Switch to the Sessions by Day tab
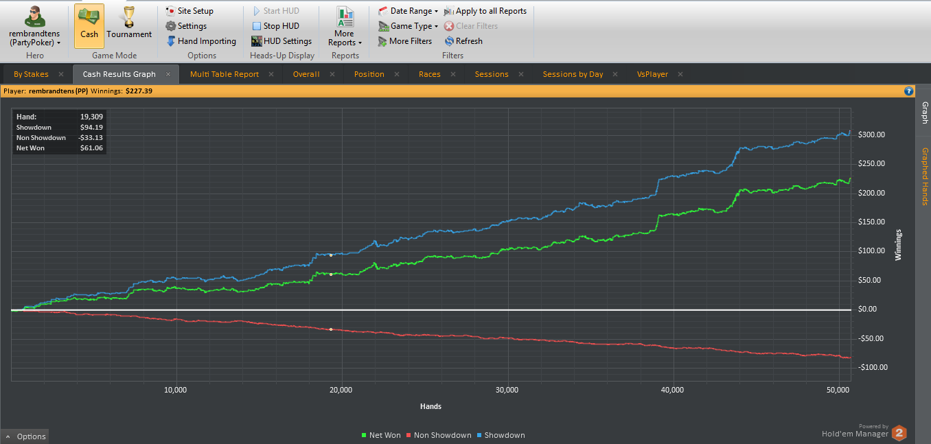Screen dimensions: 931x444 (573, 74)
